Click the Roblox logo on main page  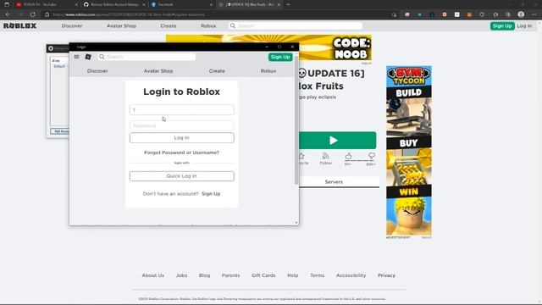20,26
